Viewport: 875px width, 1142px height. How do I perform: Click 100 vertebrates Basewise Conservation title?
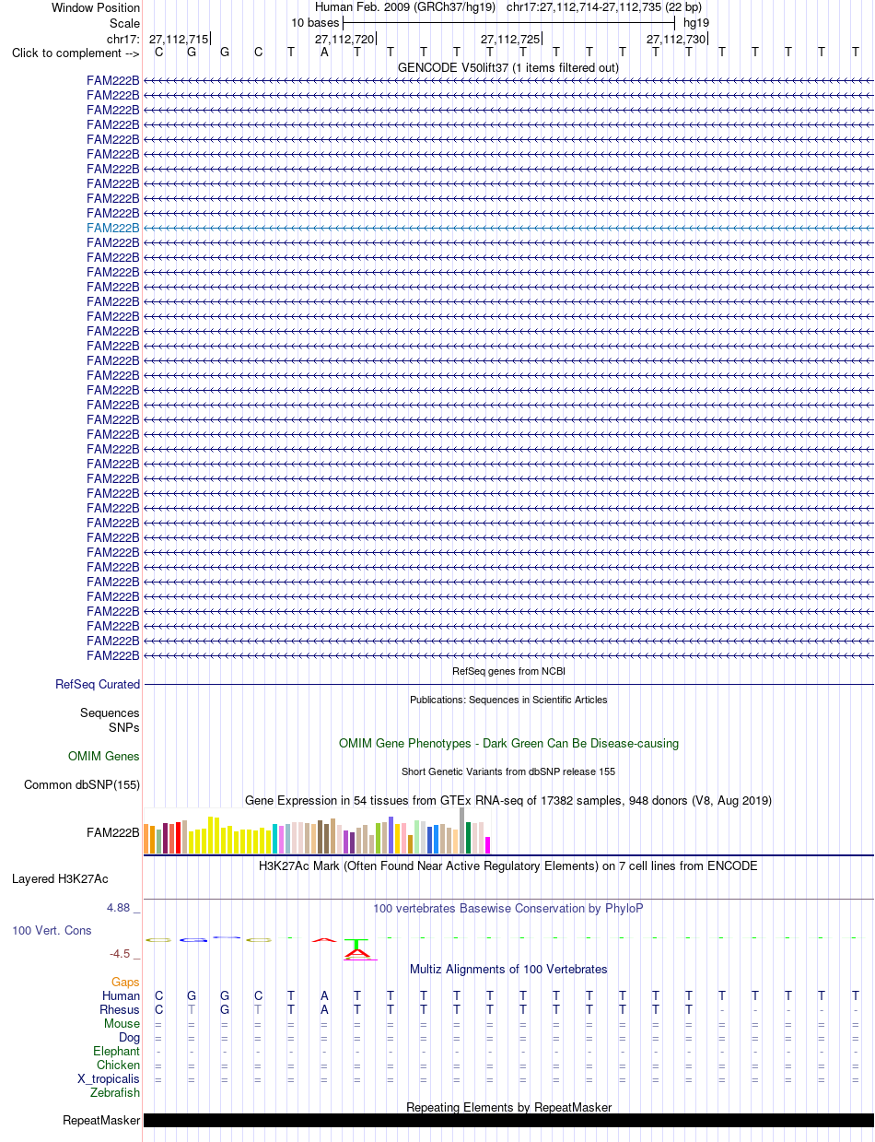point(508,909)
